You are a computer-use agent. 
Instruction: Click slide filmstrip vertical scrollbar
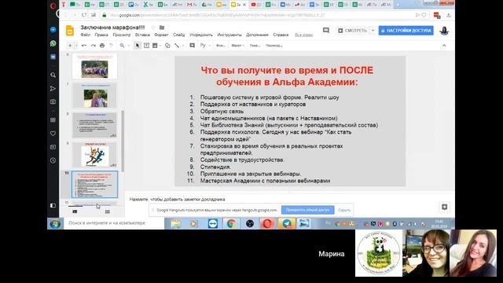point(123,141)
